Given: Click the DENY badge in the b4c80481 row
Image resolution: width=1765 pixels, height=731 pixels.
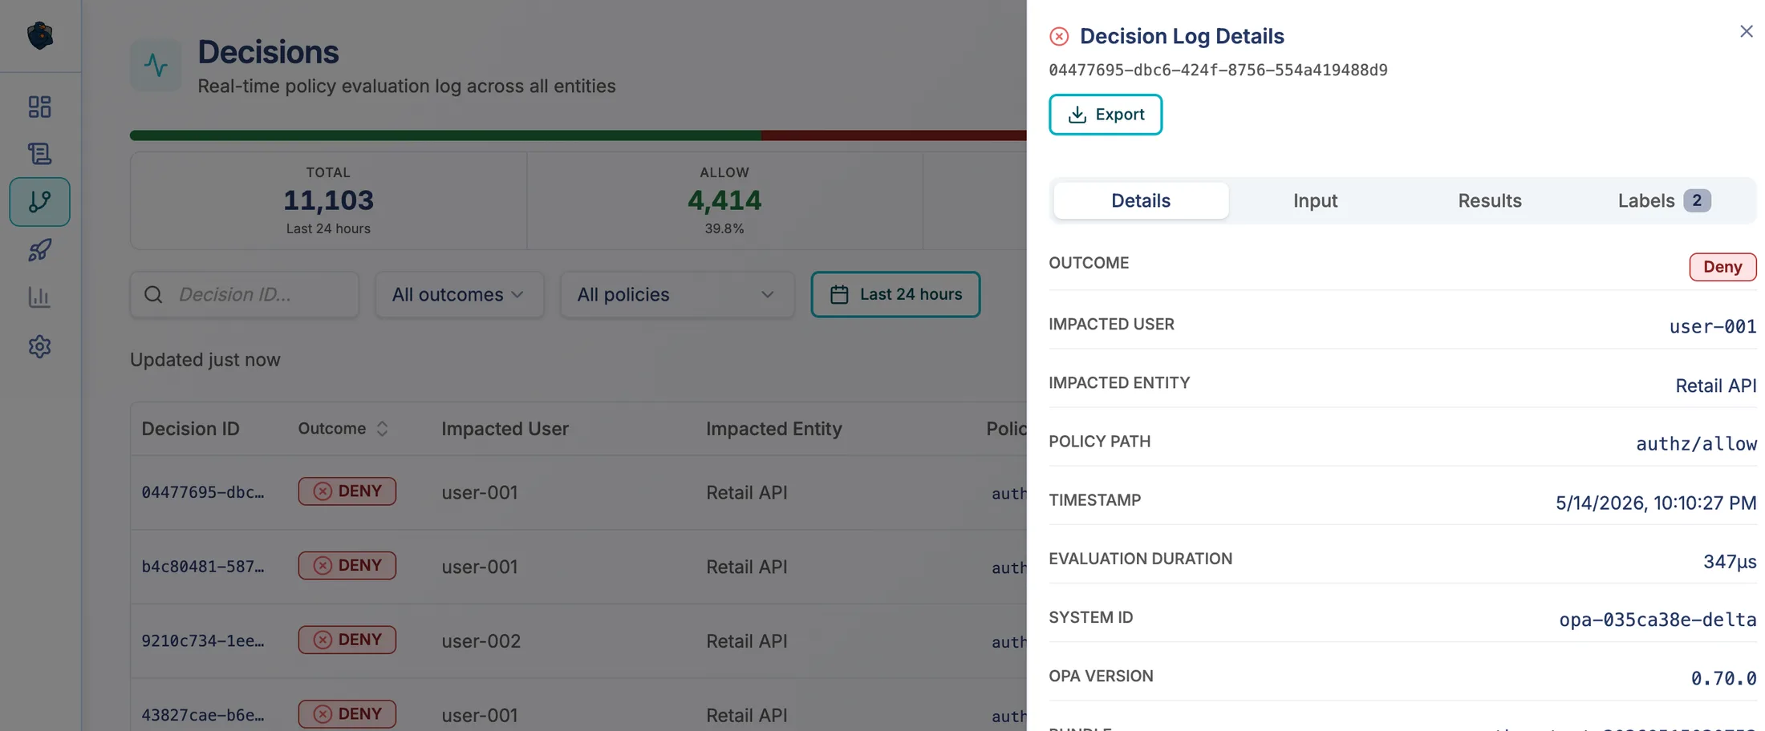Looking at the screenshot, I should [x=347, y=565].
